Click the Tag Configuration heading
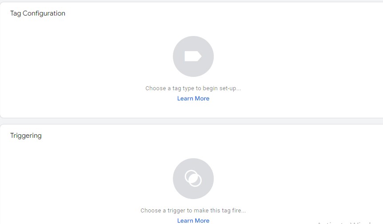This screenshot has width=383, height=224. pyautogui.click(x=38, y=13)
